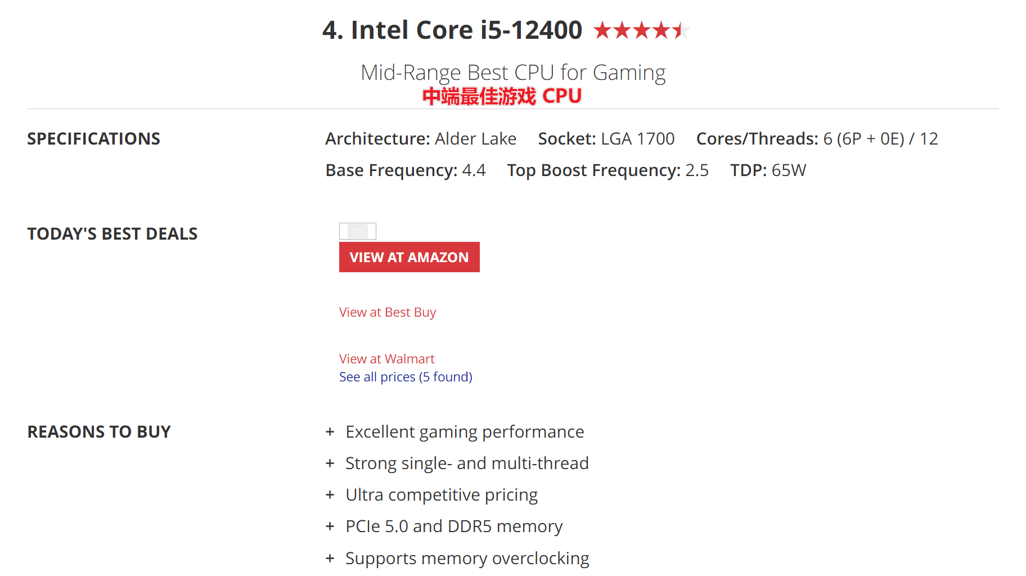Click the half-filled fifth rating star
The image size is (1026, 576).
point(682,30)
